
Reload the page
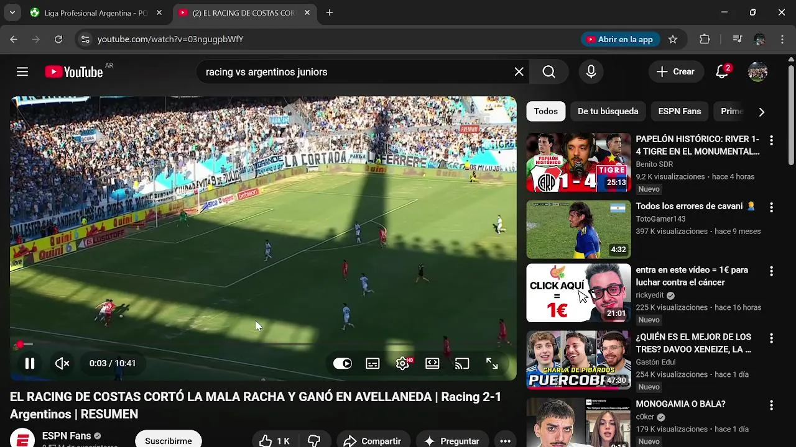[58, 39]
